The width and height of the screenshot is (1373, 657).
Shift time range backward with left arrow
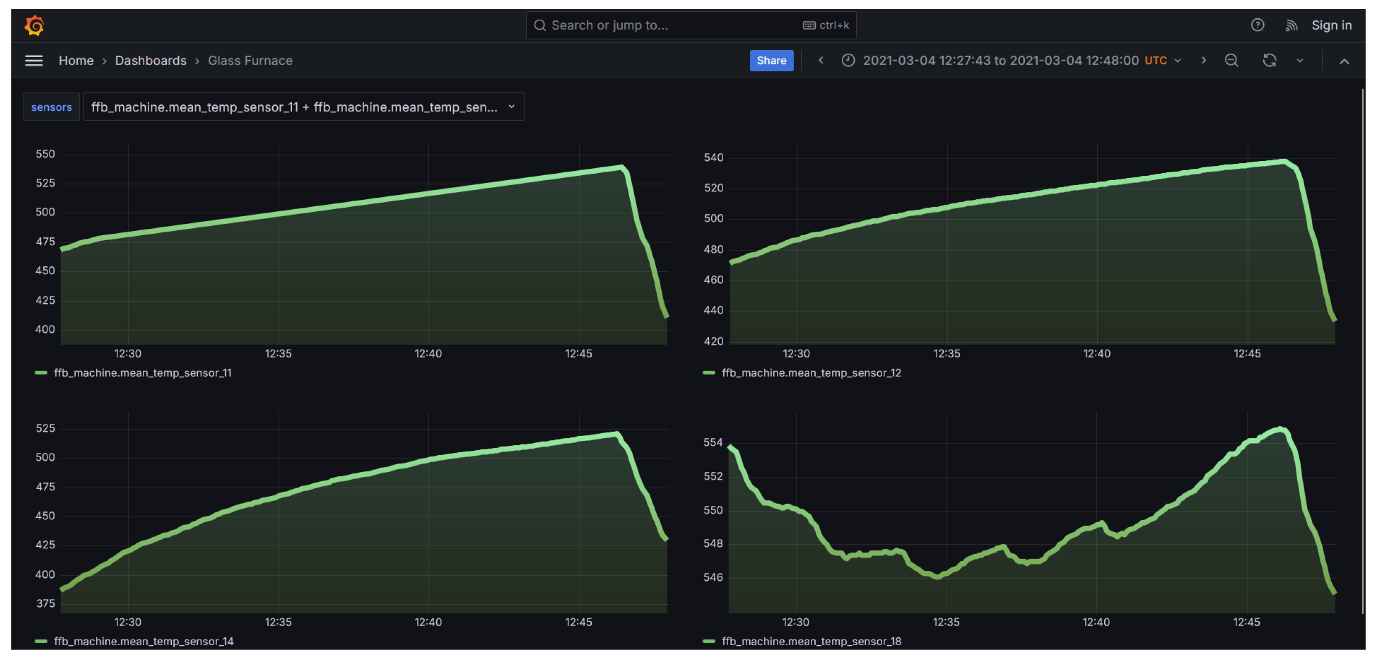tap(821, 60)
